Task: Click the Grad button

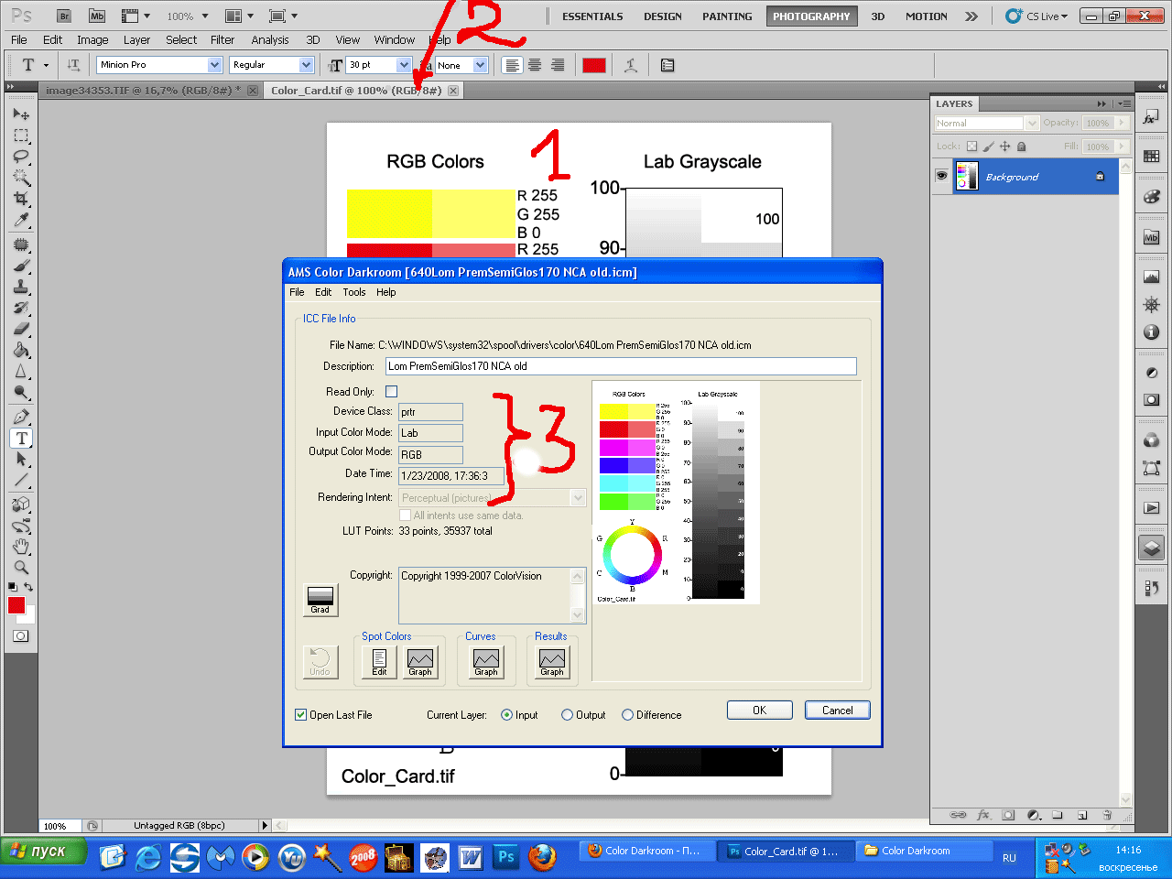Action: pyautogui.click(x=320, y=600)
